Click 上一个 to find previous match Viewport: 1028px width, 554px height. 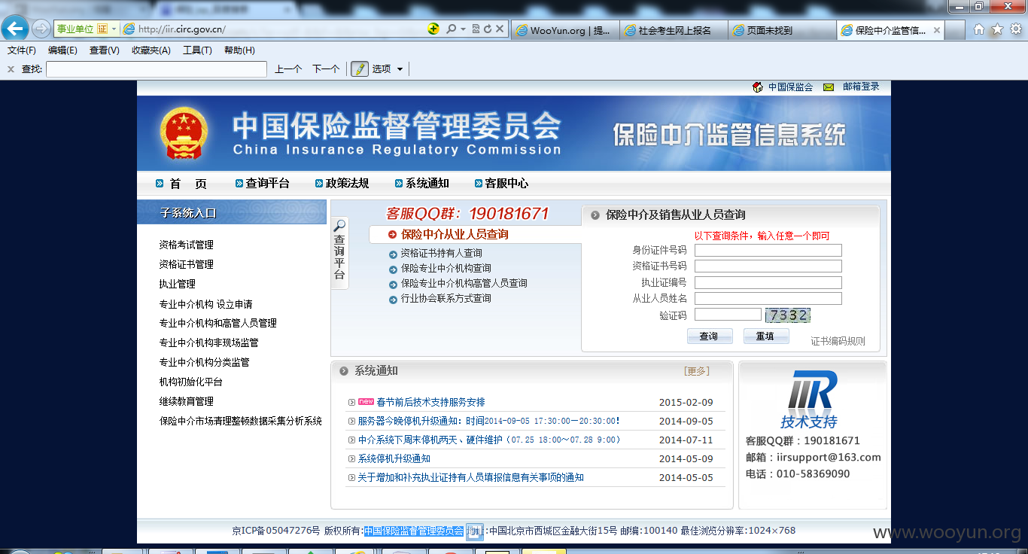(288, 69)
